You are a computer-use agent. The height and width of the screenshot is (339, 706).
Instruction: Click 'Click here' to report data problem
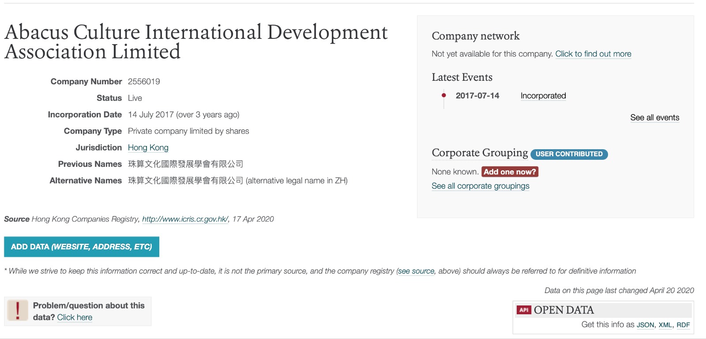tap(75, 317)
